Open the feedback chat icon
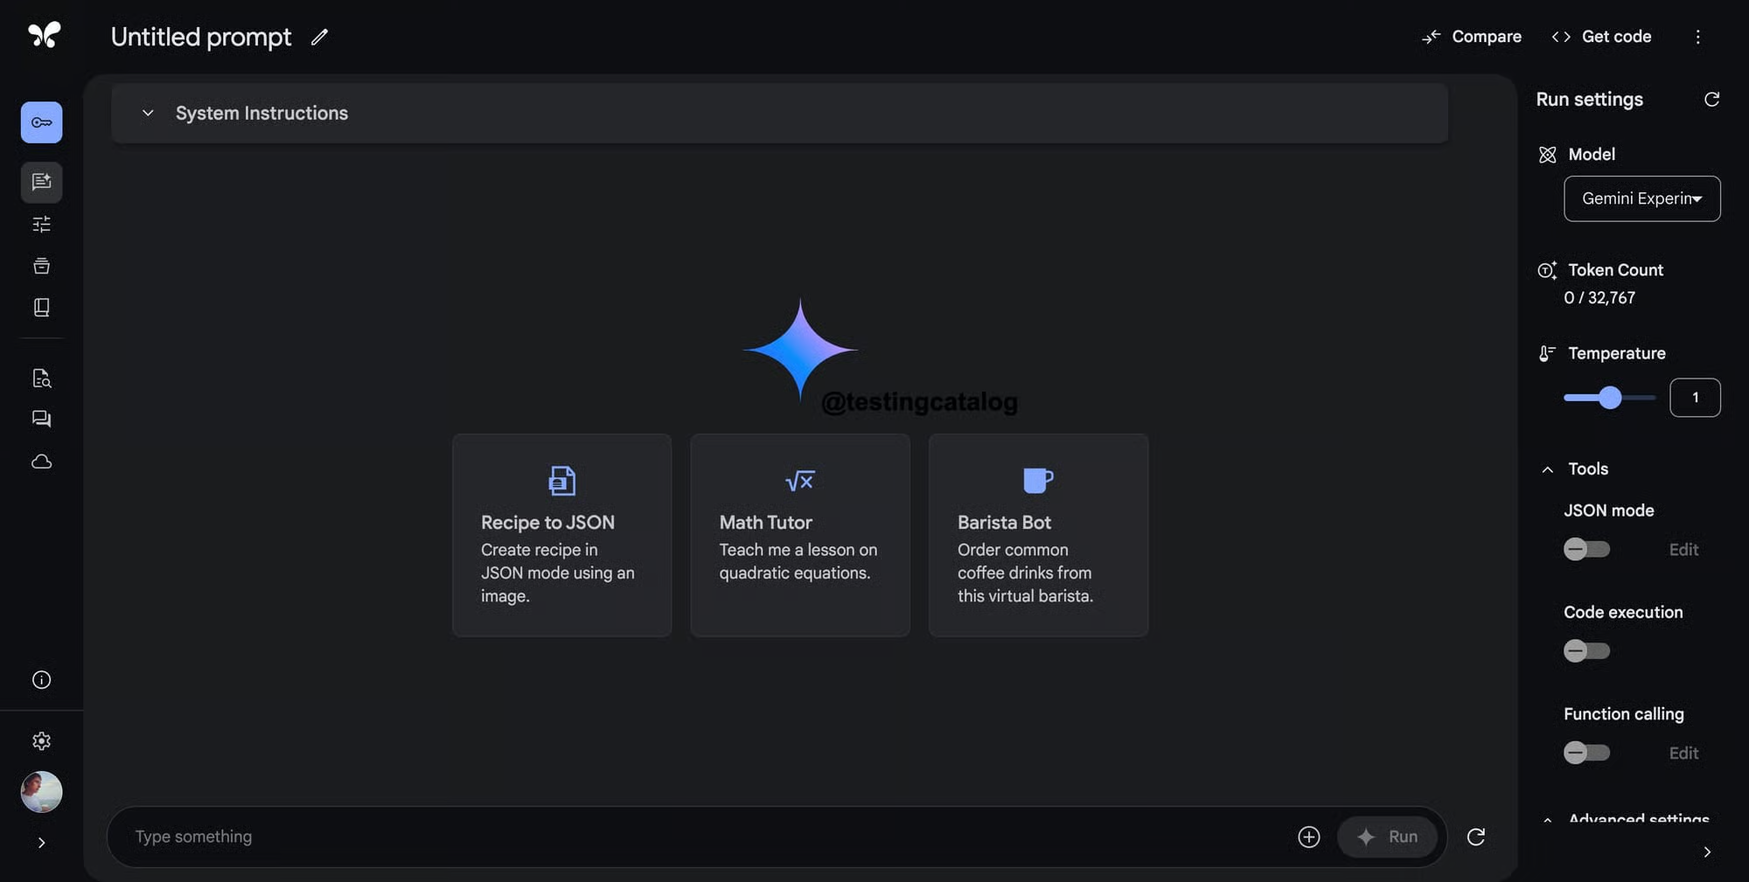This screenshot has width=1749, height=882. click(40, 419)
